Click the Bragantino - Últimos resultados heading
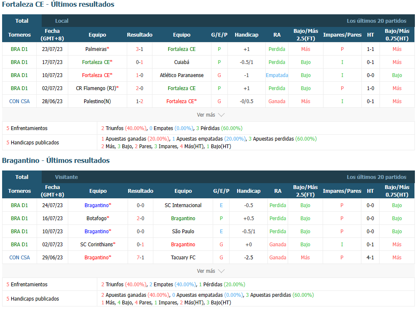The height and width of the screenshot is (309, 417). tap(56, 160)
